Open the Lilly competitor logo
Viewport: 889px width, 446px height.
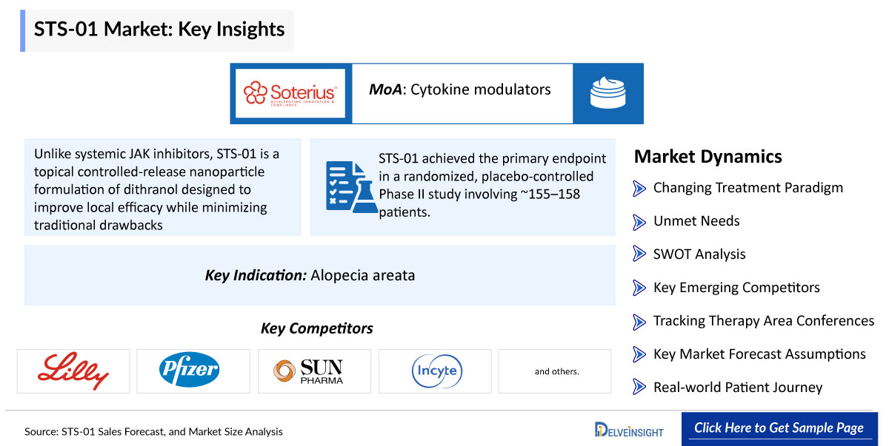pyautogui.click(x=73, y=371)
